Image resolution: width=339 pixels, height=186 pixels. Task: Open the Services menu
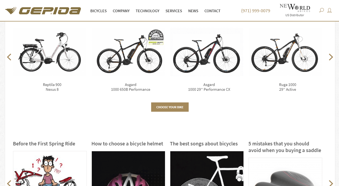(x=174, y=11)
